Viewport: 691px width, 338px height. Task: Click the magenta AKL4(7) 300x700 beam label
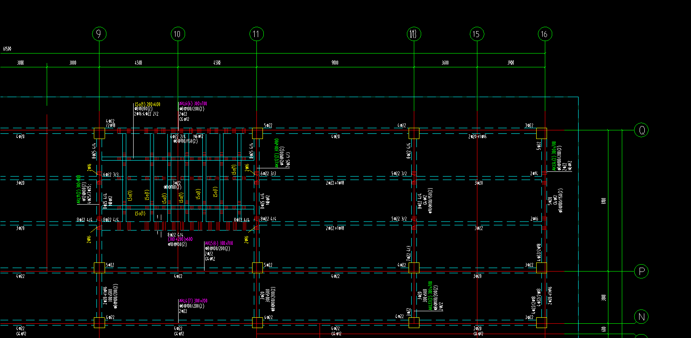(x=193, y=300)
